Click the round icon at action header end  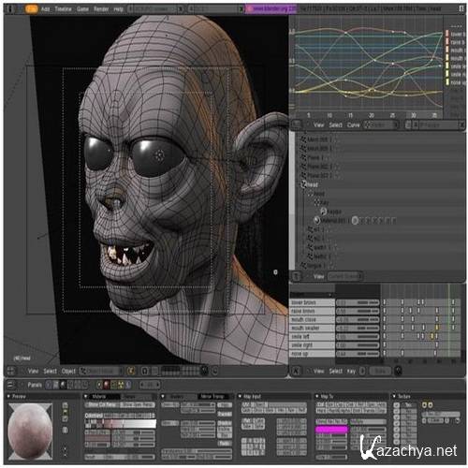pos(398,371)
